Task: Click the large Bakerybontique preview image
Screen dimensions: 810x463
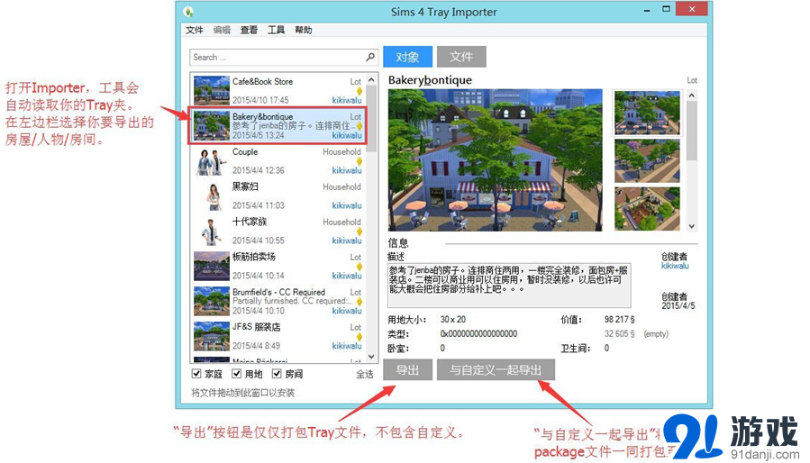Action: tap(495, 160)
